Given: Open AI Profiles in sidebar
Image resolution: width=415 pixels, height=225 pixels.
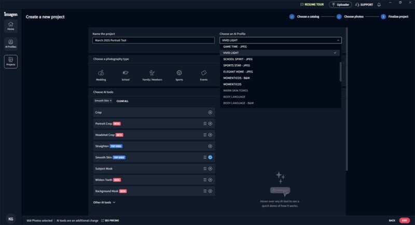Looking at the screenshot, I should [11, 44].
